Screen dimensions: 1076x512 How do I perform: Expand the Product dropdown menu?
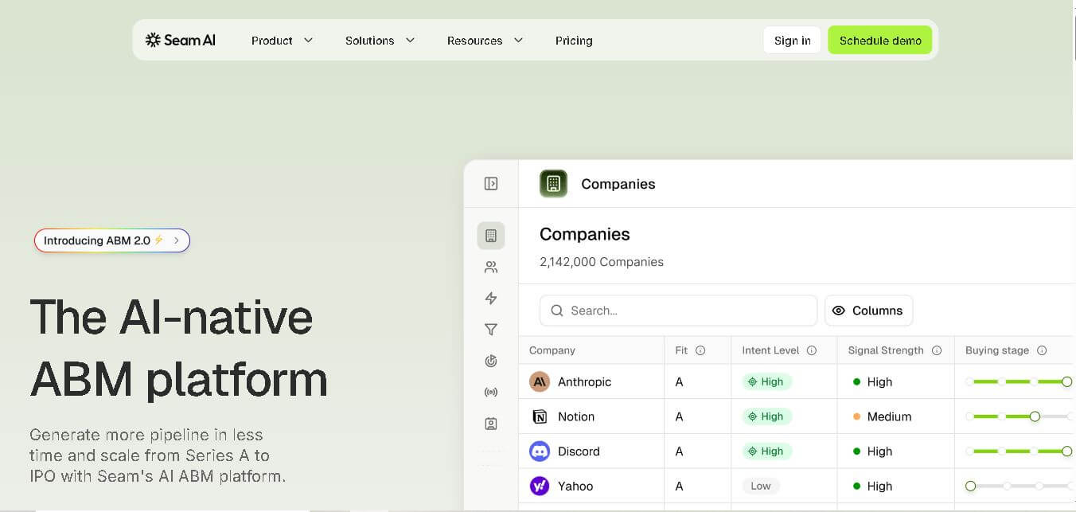283,41
